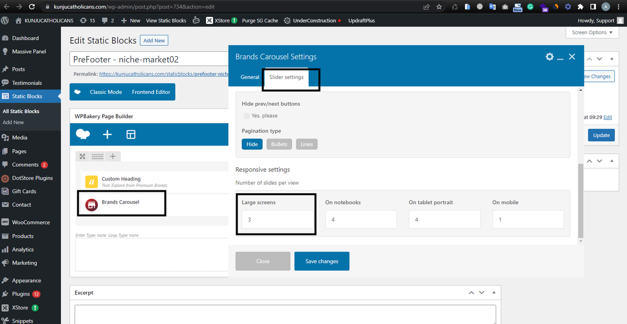Open the WordPress logo menu
Image resolution: width=627 pixels, height=324 pixels.
[x=5, y=21]
